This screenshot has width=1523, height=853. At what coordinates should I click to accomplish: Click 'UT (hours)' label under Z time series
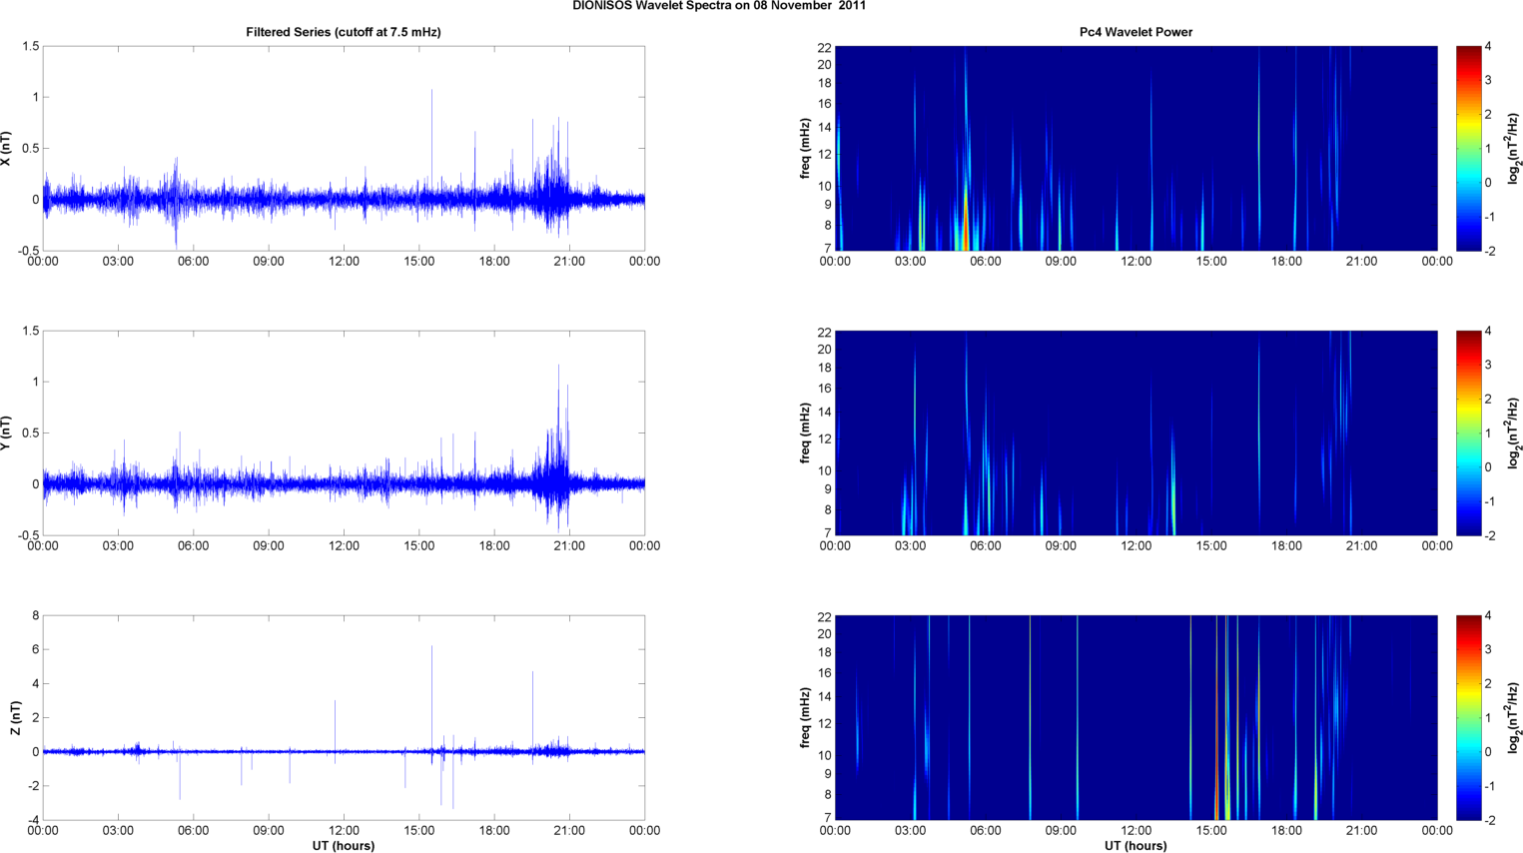(344, 846)
